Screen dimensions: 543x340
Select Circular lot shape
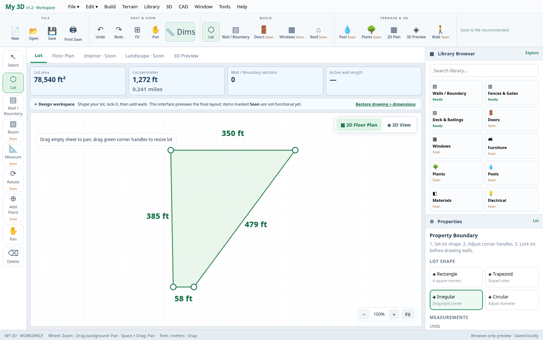(x=512, y=300)
